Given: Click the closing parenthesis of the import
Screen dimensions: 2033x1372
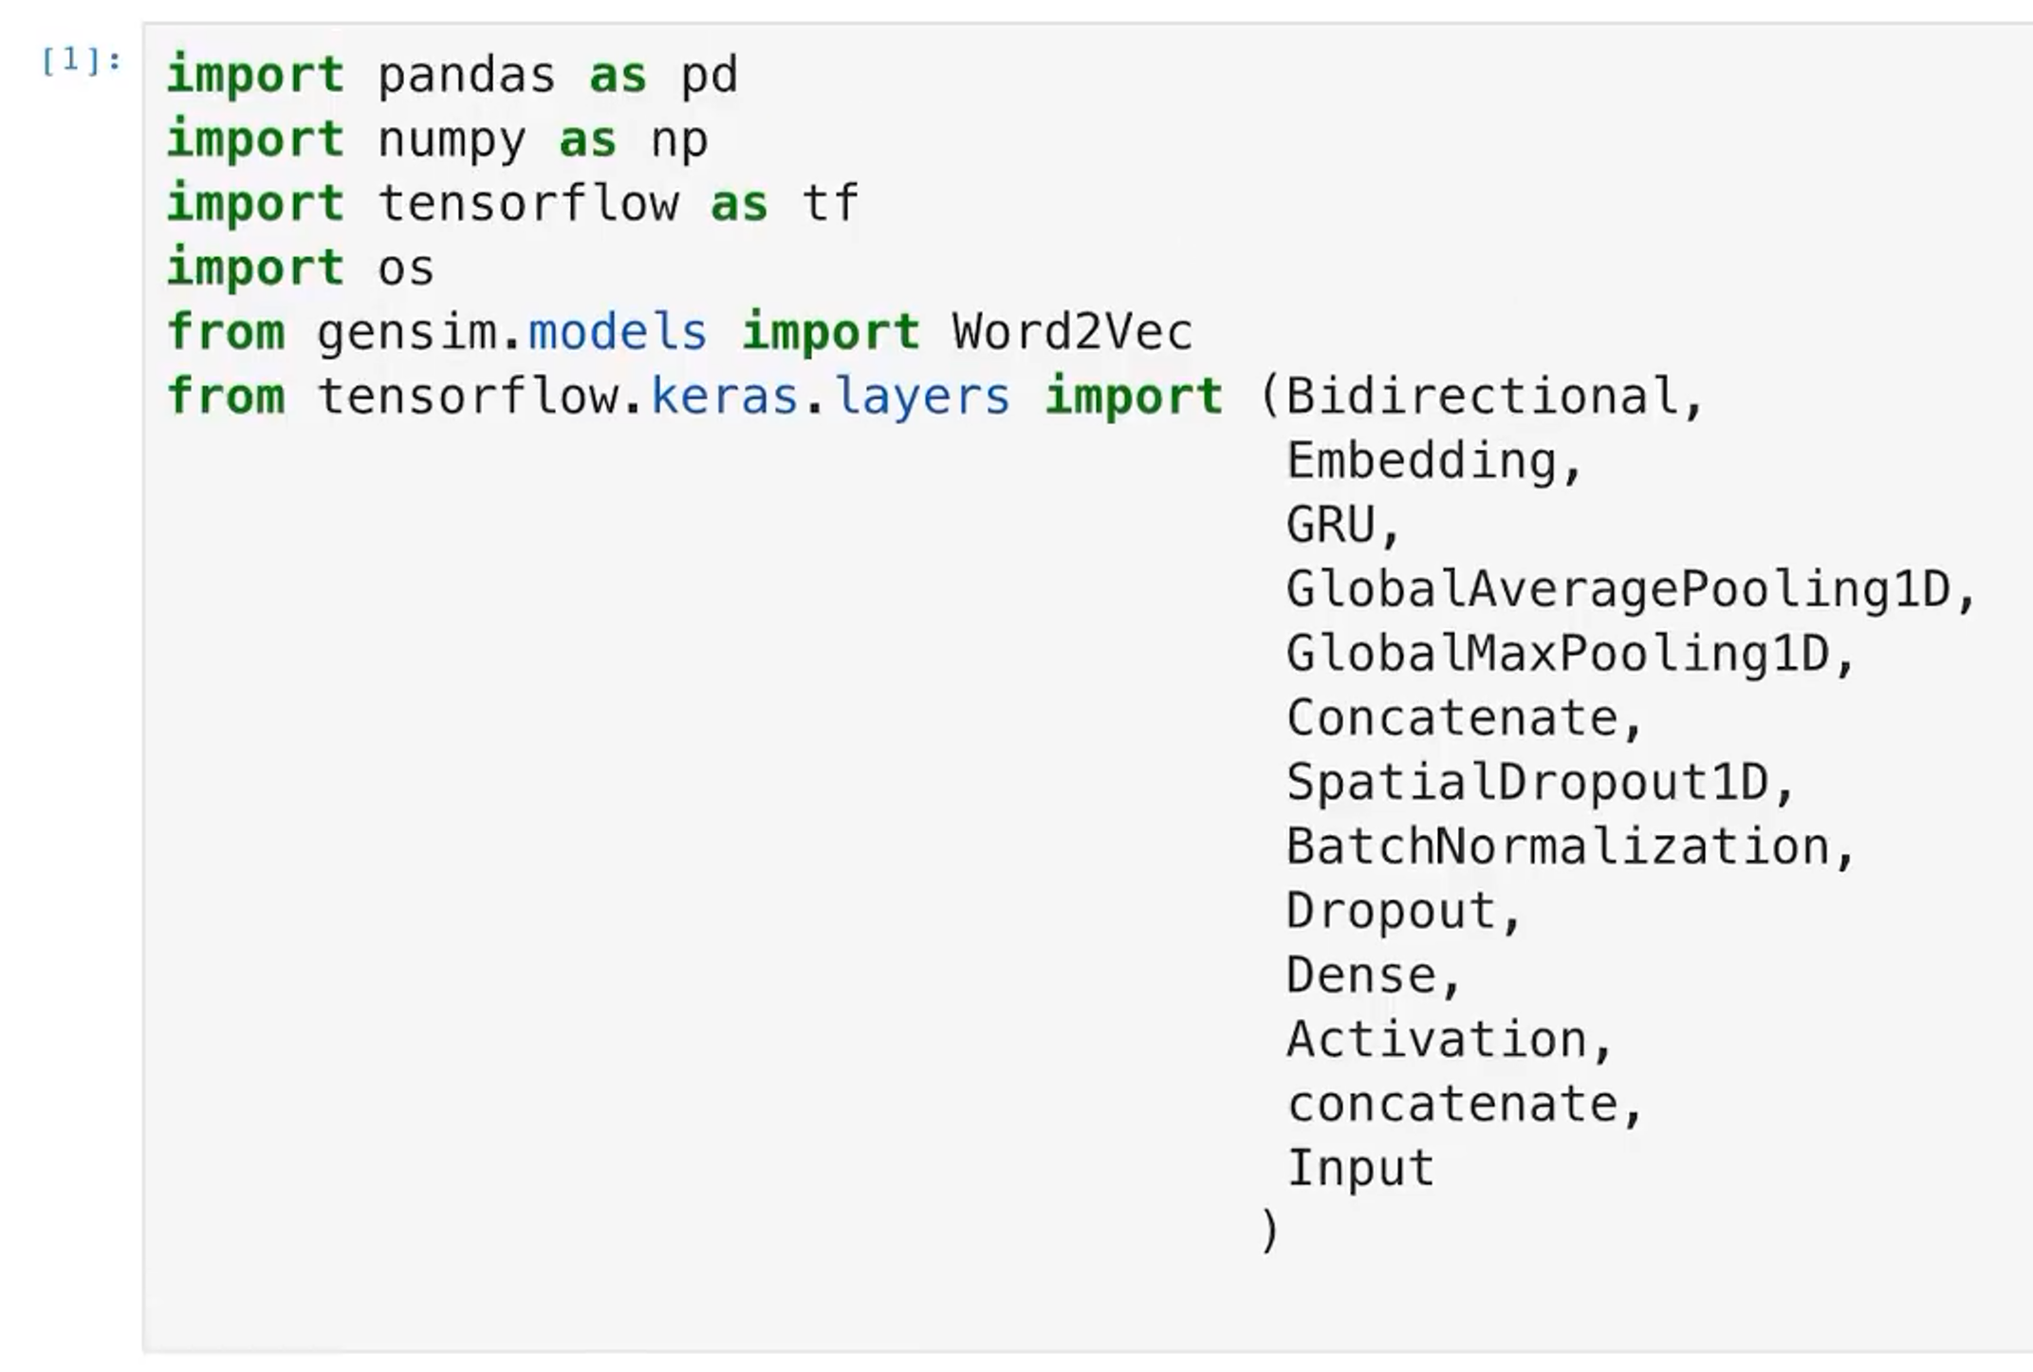Looking at the screenshot, I should [x=1269, y=1232].
